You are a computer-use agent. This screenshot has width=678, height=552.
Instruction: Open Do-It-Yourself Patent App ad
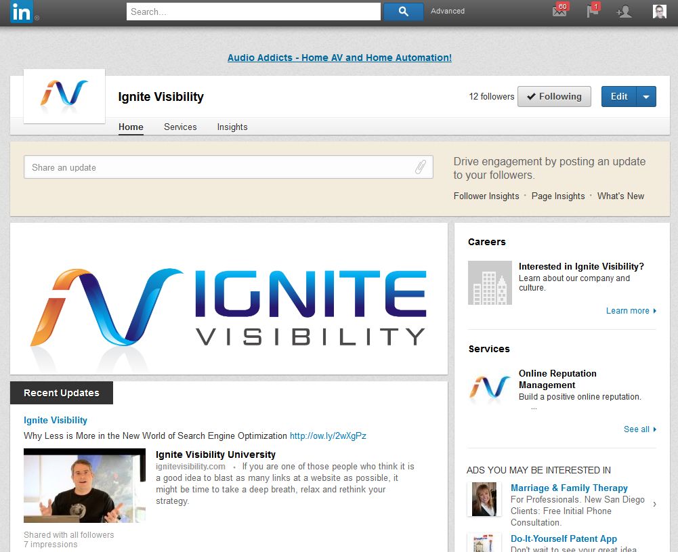(x=564, y=538)
